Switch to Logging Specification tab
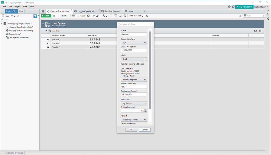Screen dimensions: 271x155 click(x=86, y=11)
